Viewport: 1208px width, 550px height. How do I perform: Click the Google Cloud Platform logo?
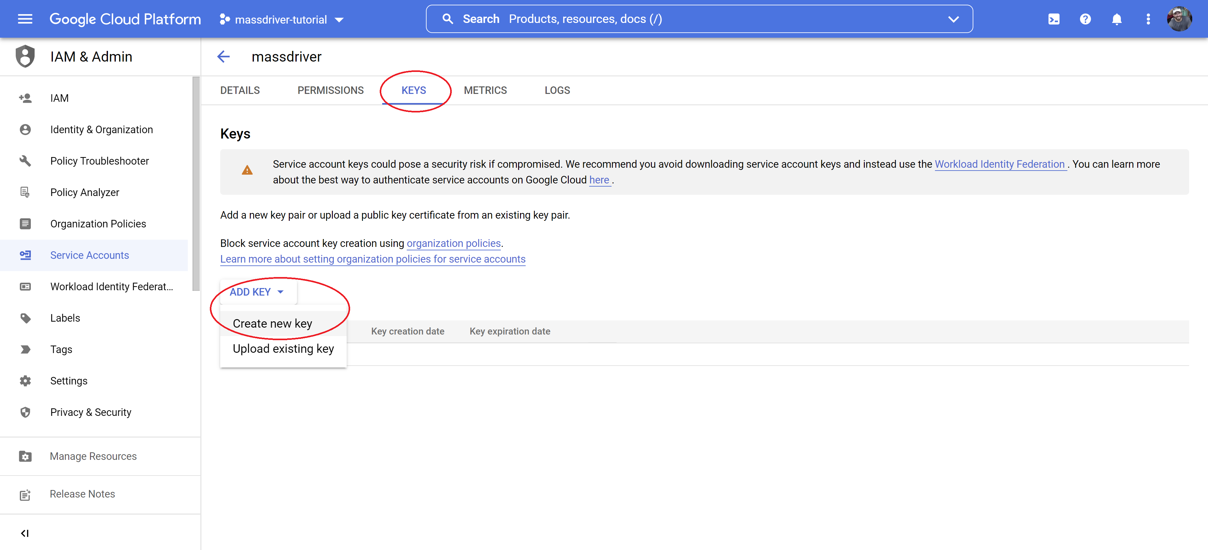(x=125, y=19)
